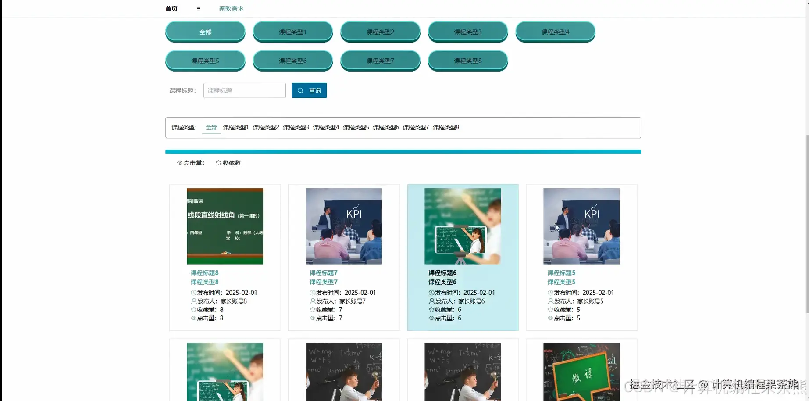The height and width of the screenshot is (401, 809).
Task: Click the 课程类型1 category button
Action: coord(292,32)
